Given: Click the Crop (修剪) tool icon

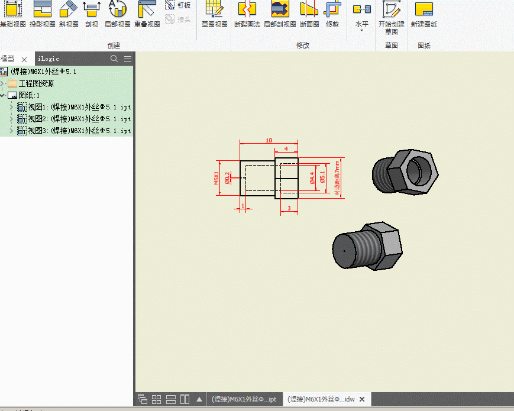Looking at the screenshot, I should (332, 14).
